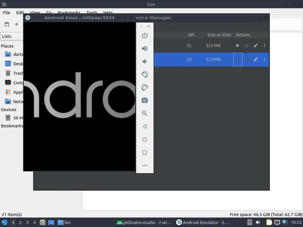
Task: Rotate the emulator right
Action: coord(144,87)
